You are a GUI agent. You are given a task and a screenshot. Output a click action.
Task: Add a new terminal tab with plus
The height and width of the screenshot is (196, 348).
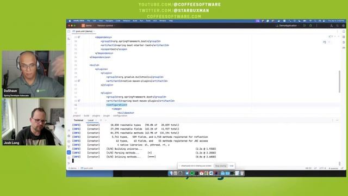coord(101,120)
